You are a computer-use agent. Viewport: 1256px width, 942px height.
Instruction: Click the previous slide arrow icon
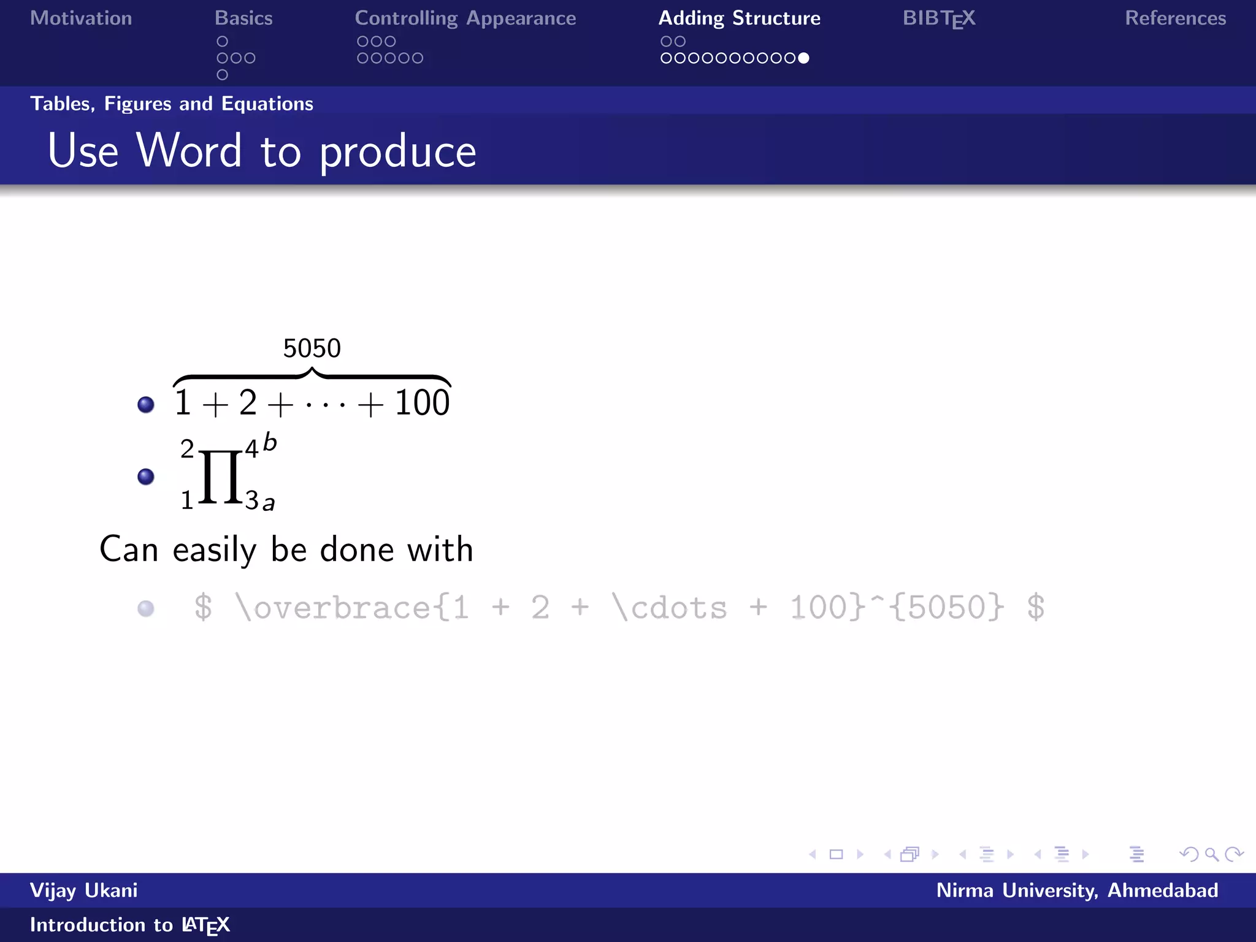(813, 854)
